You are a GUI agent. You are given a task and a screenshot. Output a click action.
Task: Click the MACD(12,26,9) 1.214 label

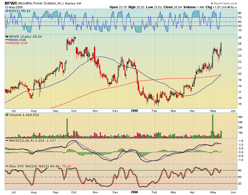tap(27, 140)
